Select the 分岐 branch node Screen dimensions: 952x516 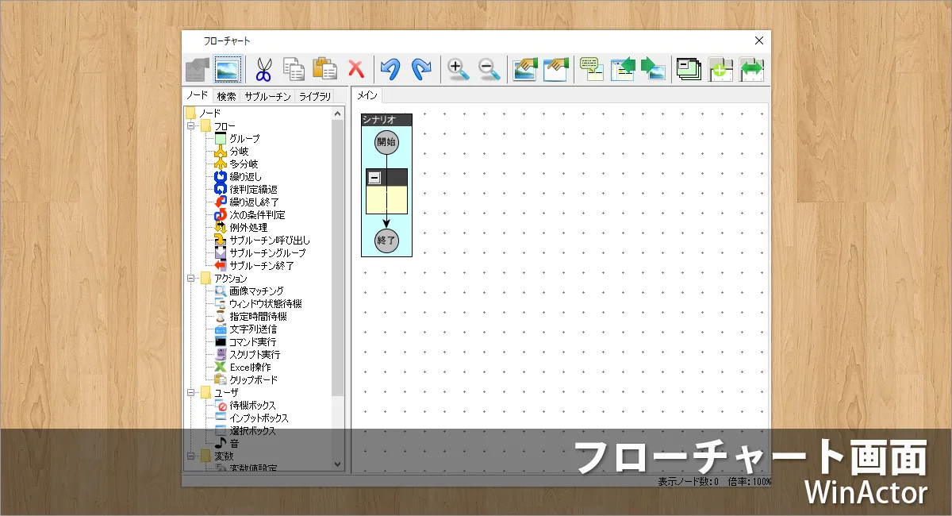pos(239,151)
